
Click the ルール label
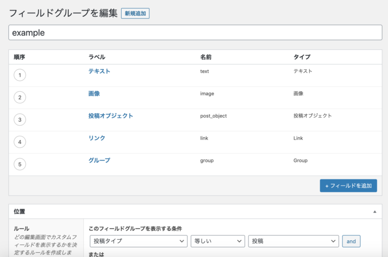pyautogui.click(x=21, y=229)
